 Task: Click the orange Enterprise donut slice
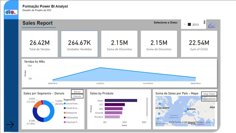38,104
